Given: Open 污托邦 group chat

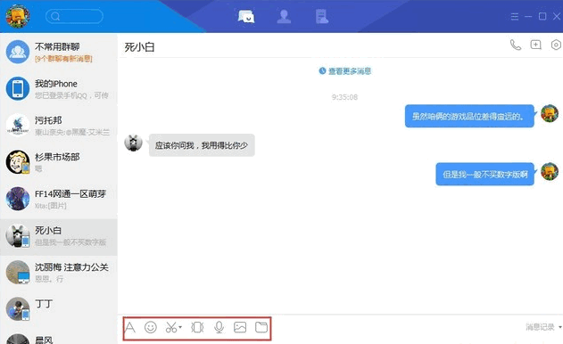Looking at the screenshot, I should tap(59, 126).
